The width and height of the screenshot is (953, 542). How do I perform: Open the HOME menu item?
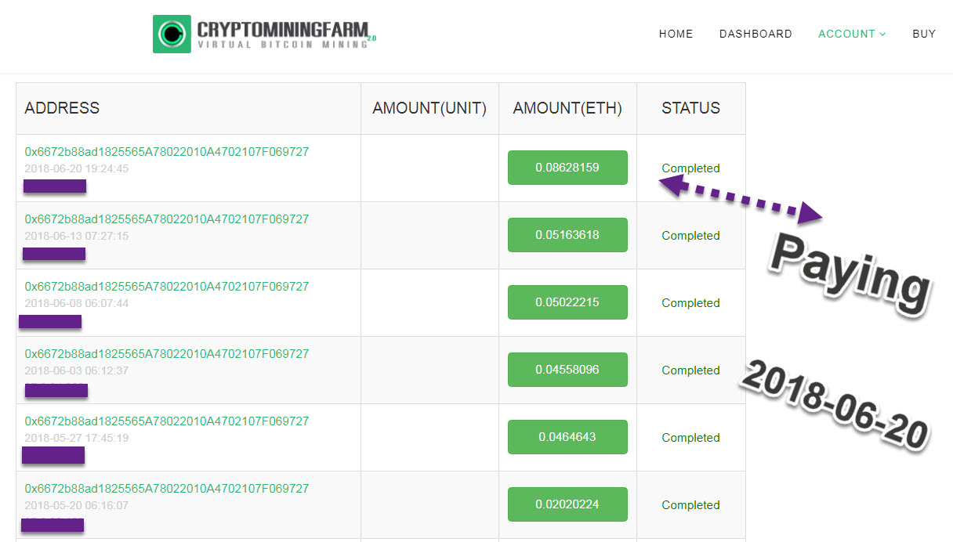click(676, 34)
